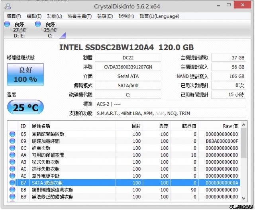Click the drive letter field C:
The image size is (255, 210).
(128, 95)
